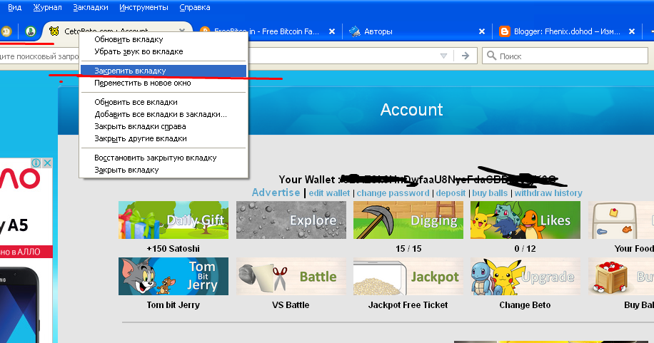Choose Закрыть вкладки справа
Viewport: 654px width, 343px height.
point(163,126)
